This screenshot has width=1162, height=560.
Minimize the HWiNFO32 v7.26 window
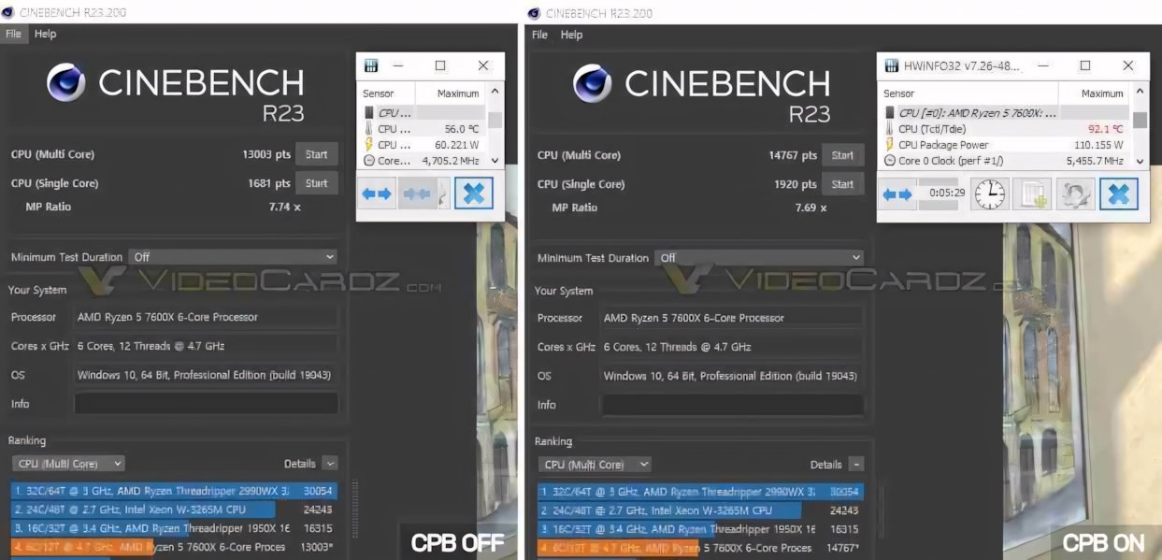(1042, 66)
